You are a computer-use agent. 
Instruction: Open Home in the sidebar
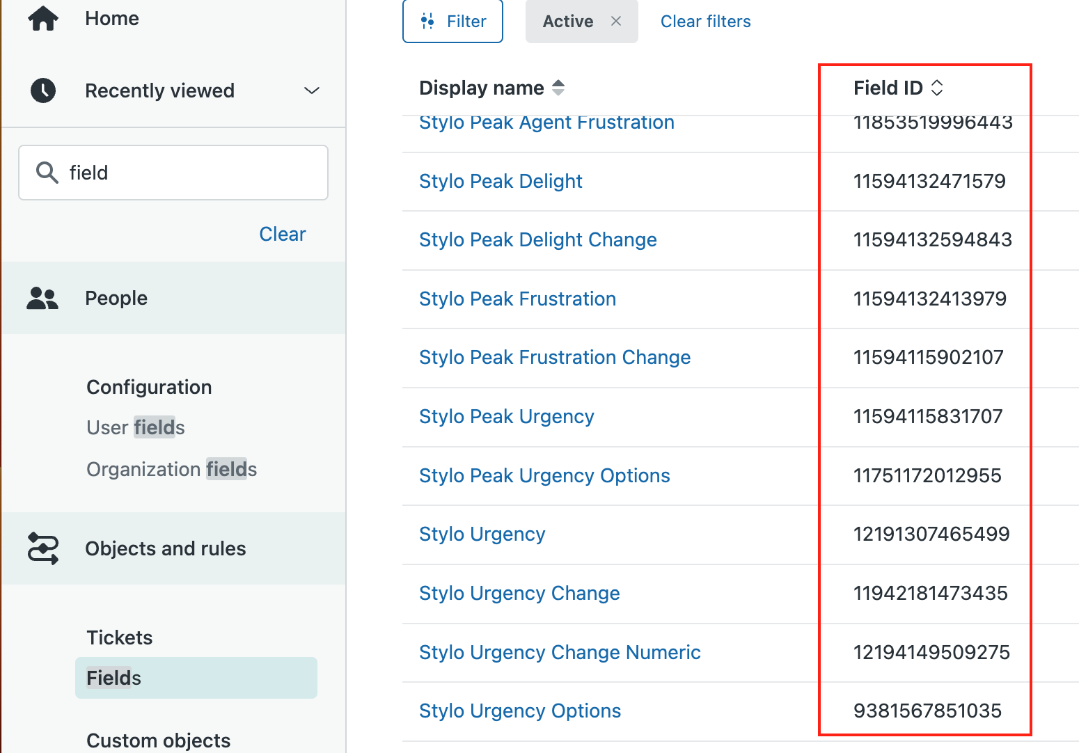click(x=112, y=18)
